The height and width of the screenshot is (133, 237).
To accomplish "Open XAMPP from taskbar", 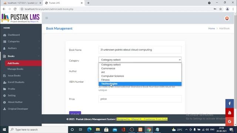I will click(x=140, y=130).
